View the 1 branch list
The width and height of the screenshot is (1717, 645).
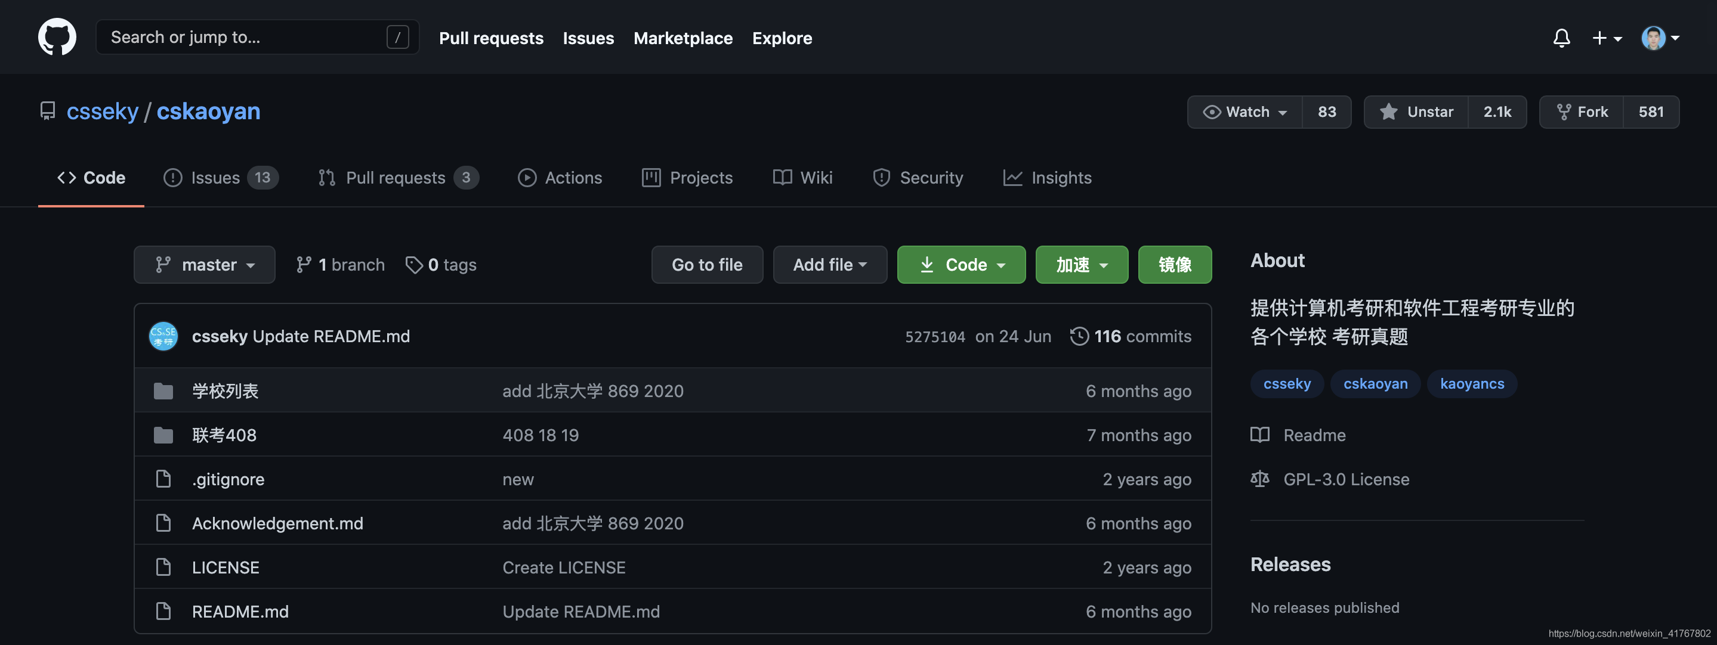pos(341,265)
